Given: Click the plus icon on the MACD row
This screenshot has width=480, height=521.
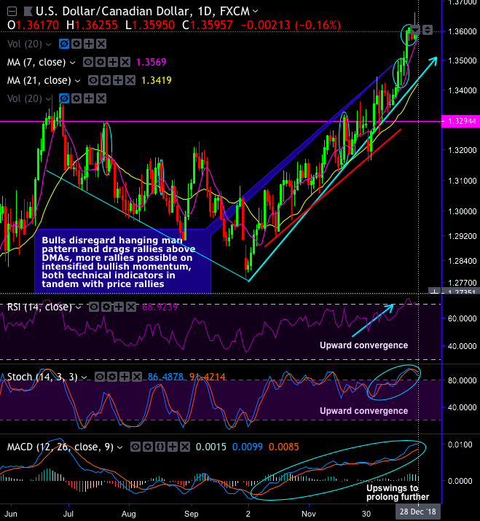Looking at the screenshot, I should [173, 447].
